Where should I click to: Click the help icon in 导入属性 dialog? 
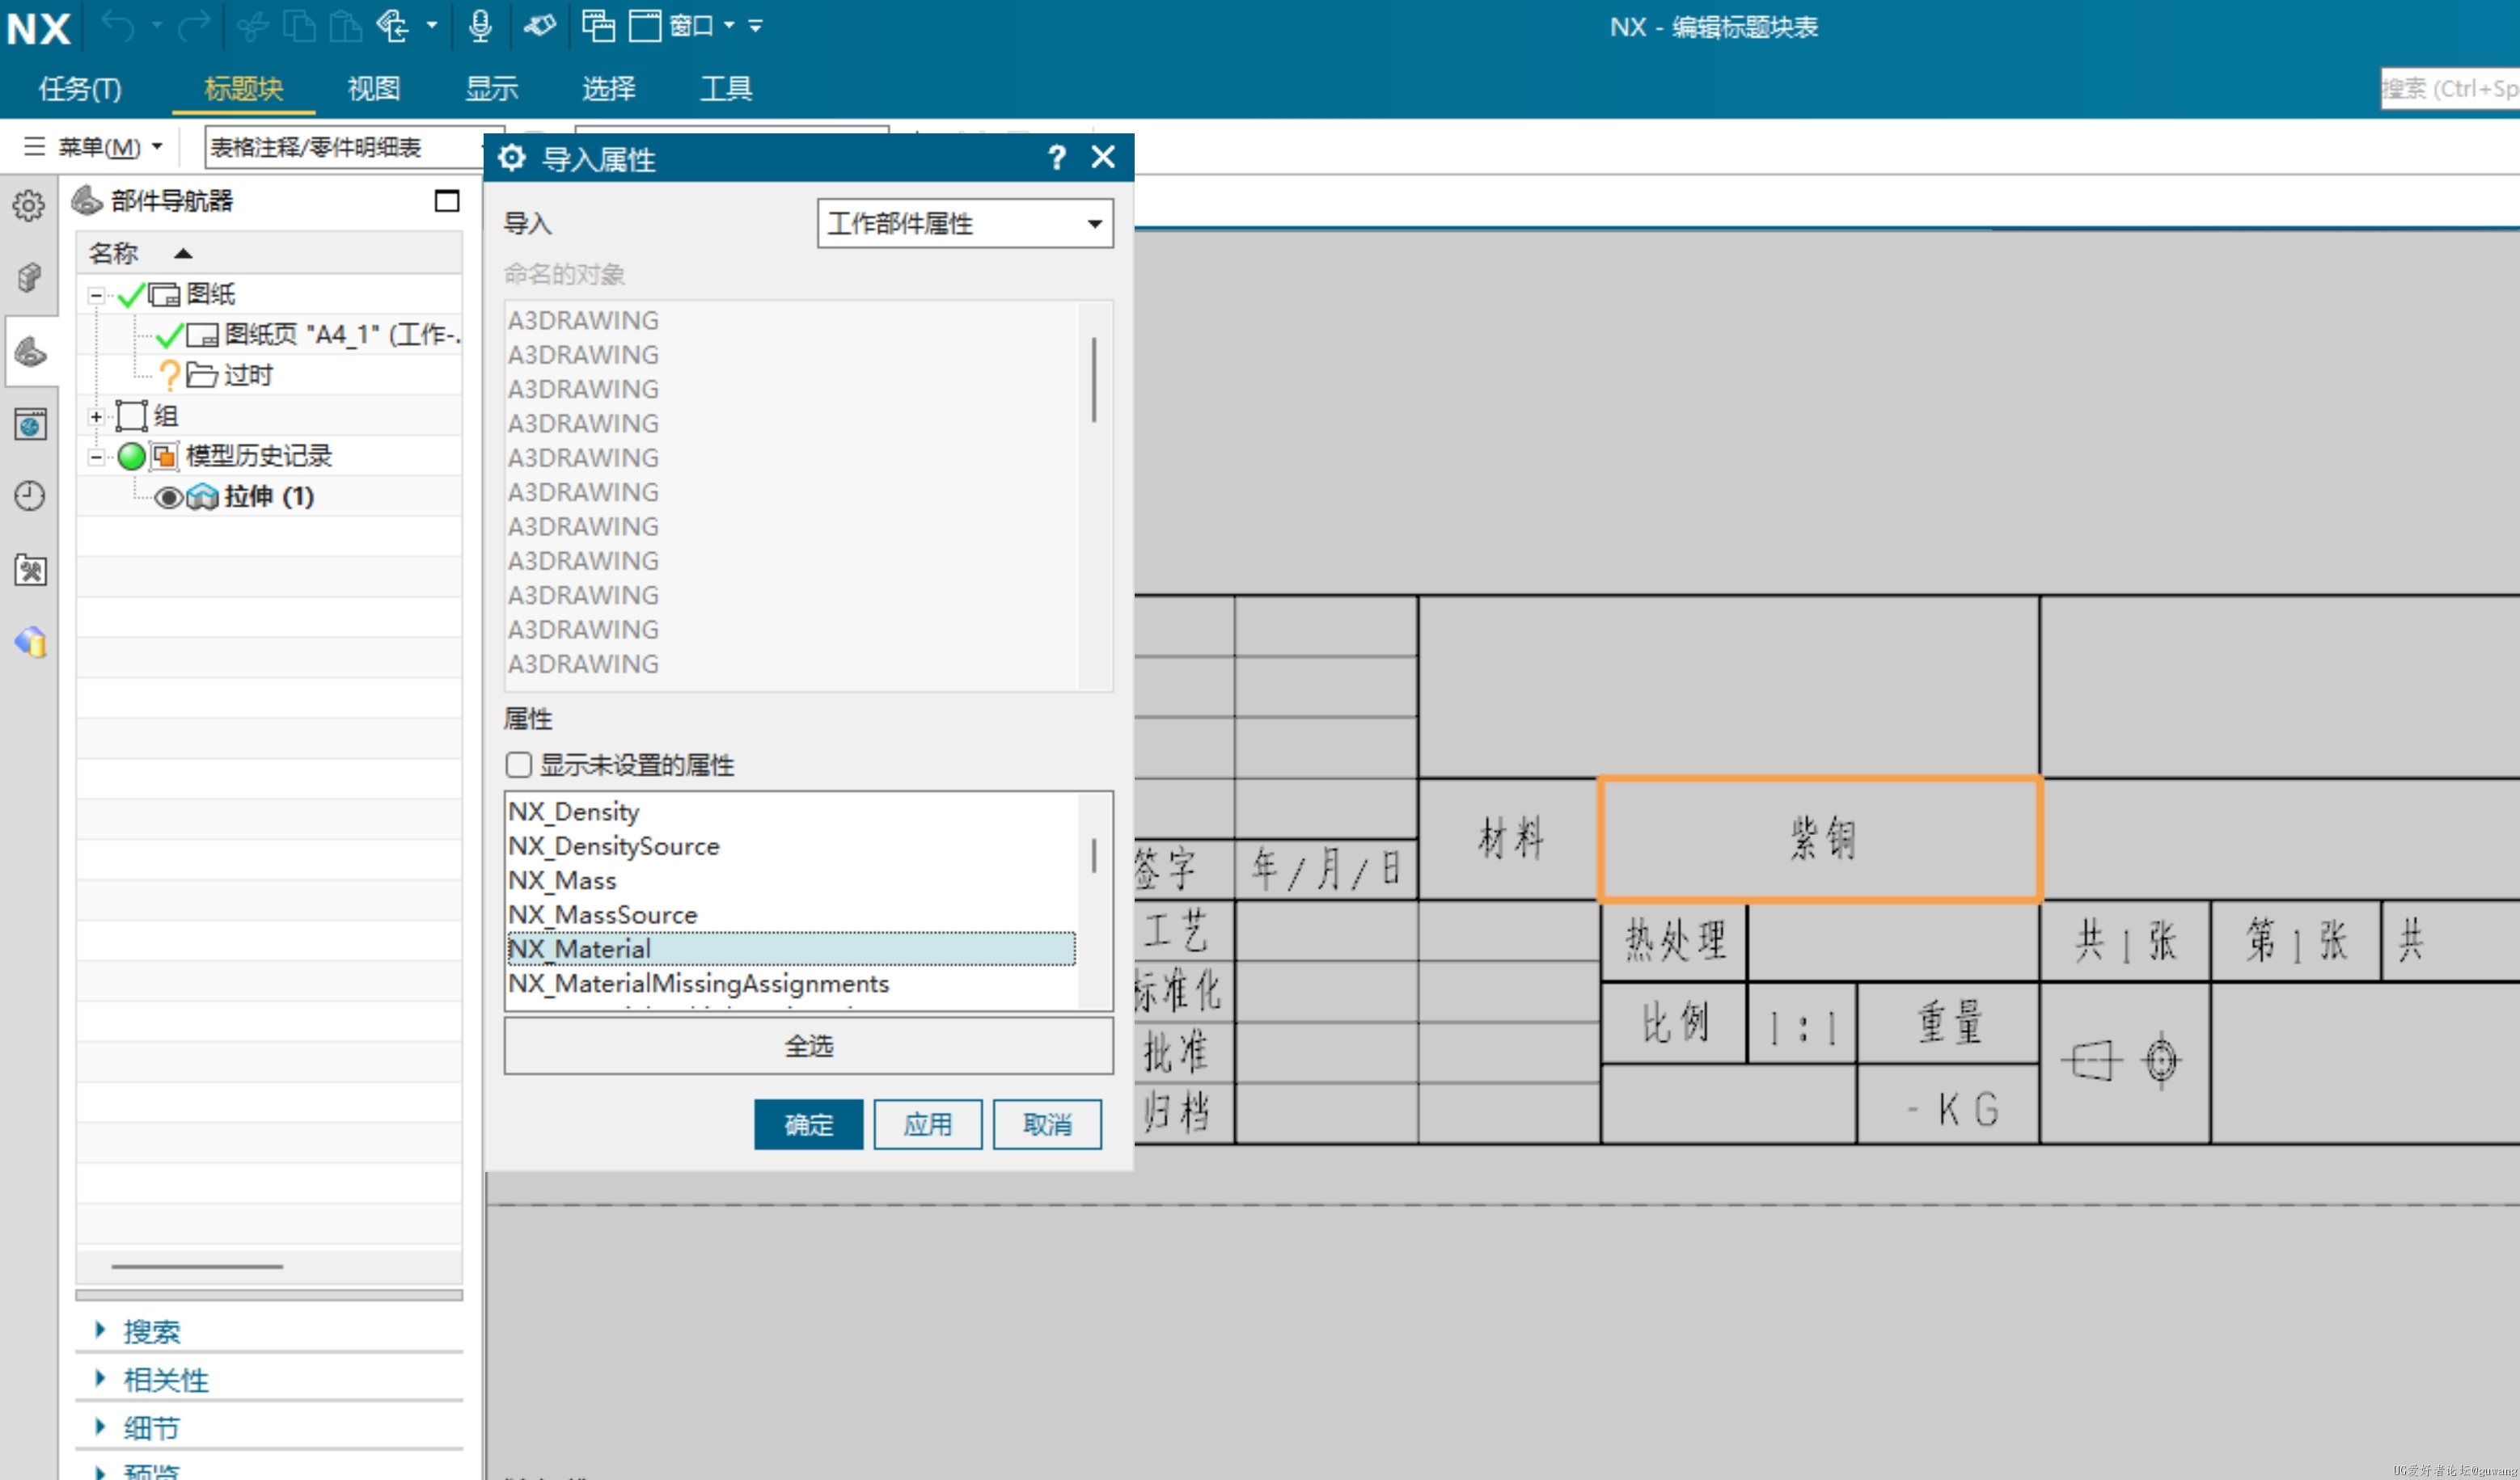(1056, 158)
